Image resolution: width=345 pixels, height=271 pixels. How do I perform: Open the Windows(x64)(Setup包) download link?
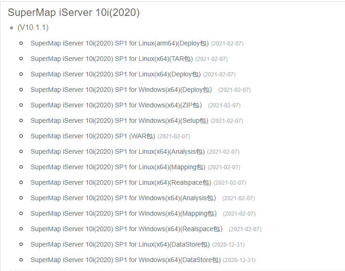[x=119, y=120]
